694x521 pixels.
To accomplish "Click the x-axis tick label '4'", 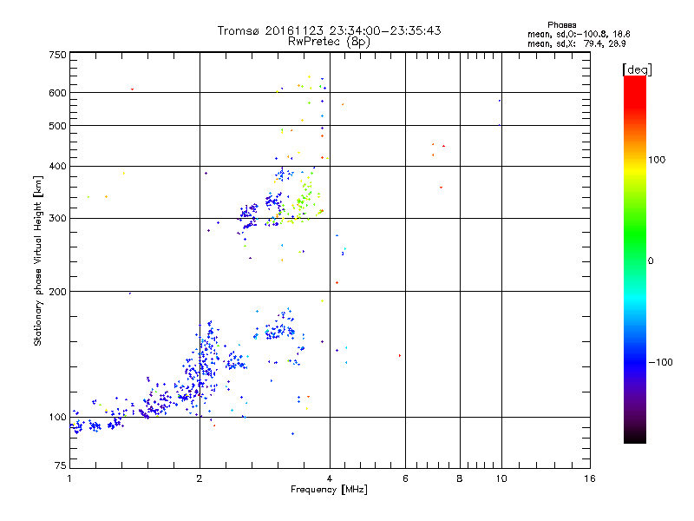I will tap(330, 478).
